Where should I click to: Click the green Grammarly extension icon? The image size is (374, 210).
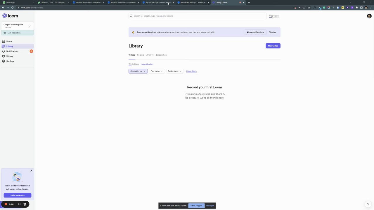(324, 8)
